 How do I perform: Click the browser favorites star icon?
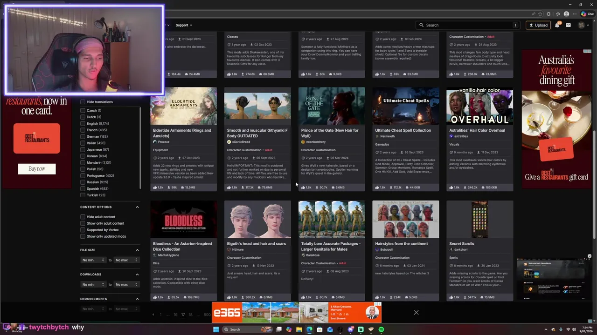pos(540,14)
